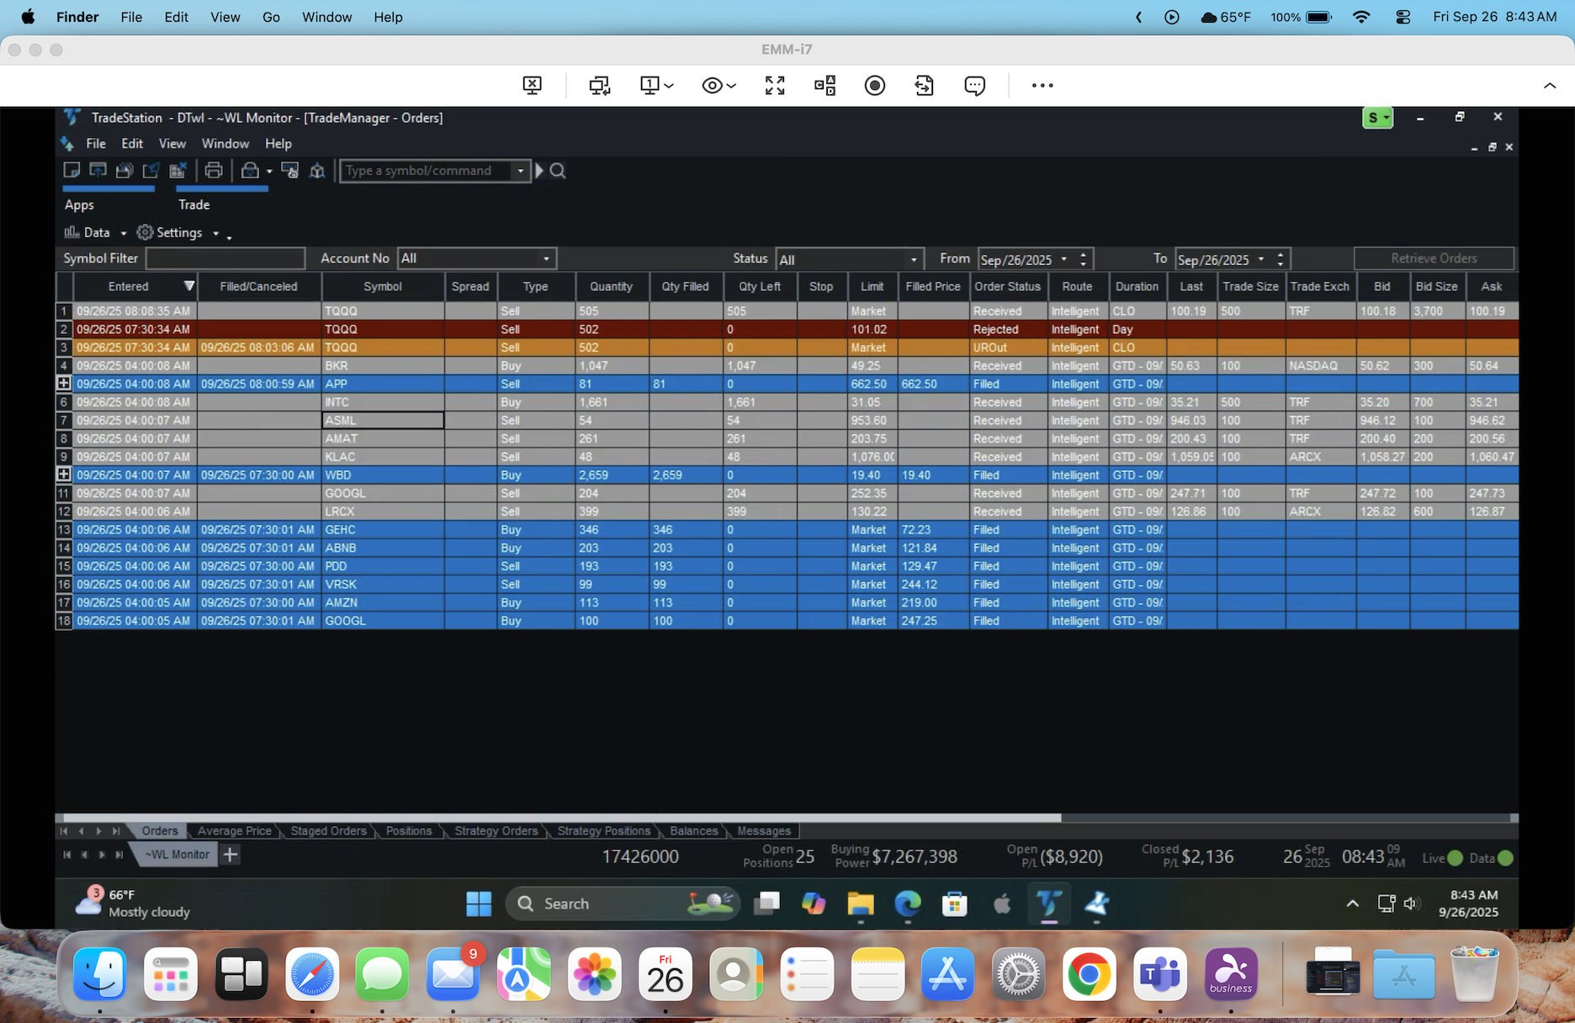Image resolution: width=1575 pixels, height=1023 pixels.
Task: Click the magnifier symbol lookup icon
Action: coord(558,172)
